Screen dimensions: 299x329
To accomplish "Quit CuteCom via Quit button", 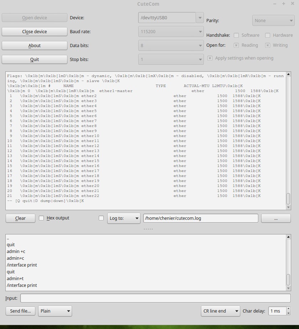I will point(34,59).
